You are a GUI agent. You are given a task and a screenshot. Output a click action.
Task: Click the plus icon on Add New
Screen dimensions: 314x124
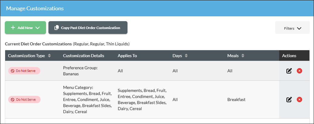13,28
